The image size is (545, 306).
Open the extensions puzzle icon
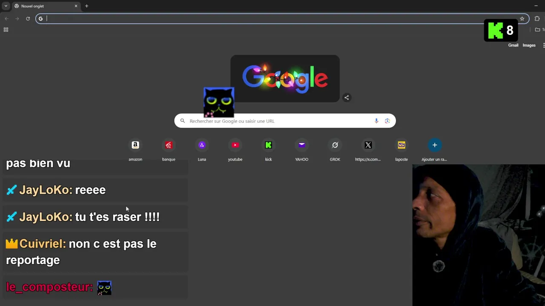coord(537,19)
